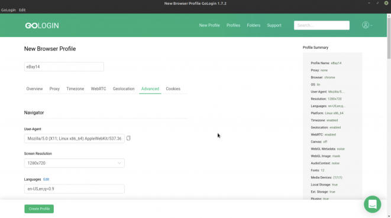Image resolution: width=391 pixels, height=218 pixels.
Task: Switch to the Cookies tab
Action: 173,88
